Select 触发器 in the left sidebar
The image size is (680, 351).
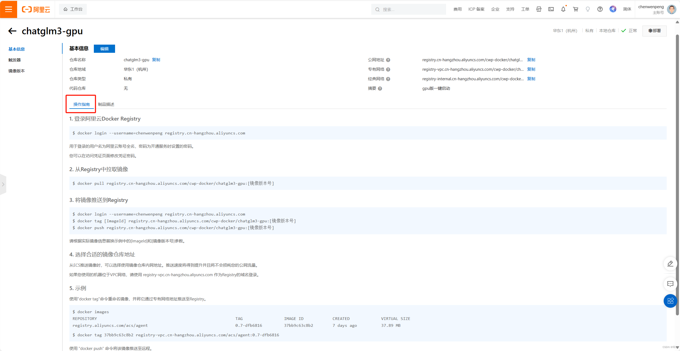14,60
